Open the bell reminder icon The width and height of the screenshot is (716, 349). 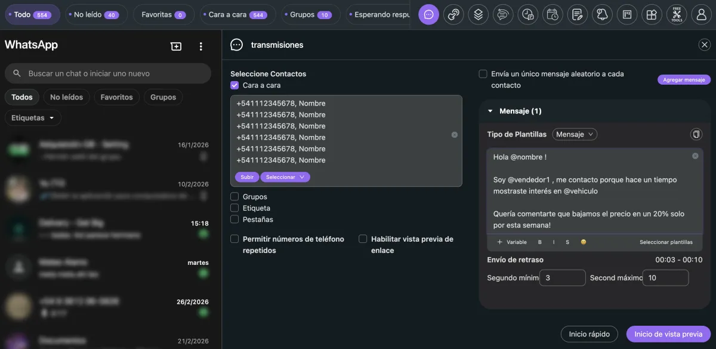click(x=601, y=14)
